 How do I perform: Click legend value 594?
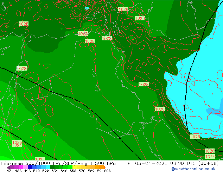[100, 171]
